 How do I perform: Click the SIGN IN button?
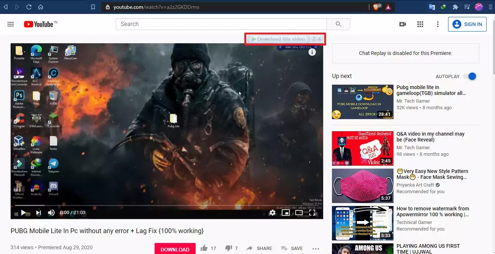[467, 24]
